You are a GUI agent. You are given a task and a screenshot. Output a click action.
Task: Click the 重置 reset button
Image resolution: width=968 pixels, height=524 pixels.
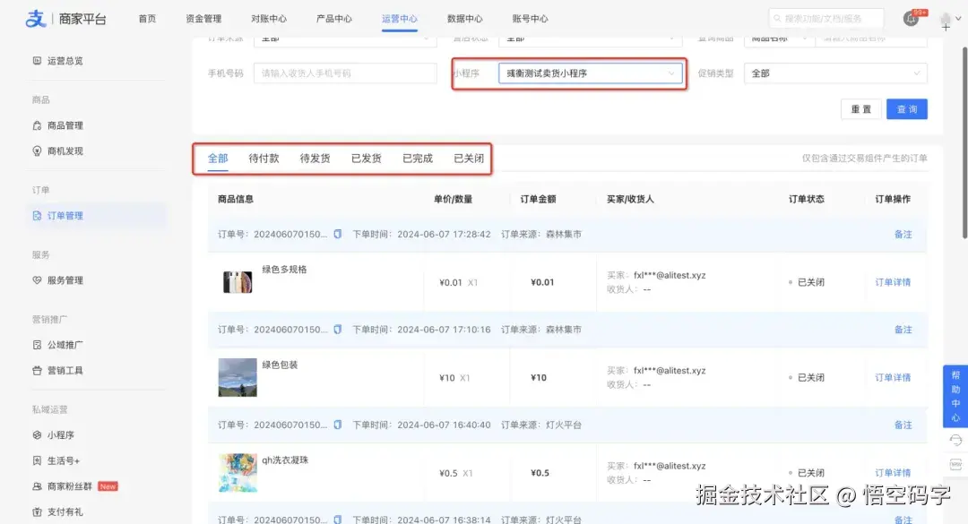[x=860, y=109]
